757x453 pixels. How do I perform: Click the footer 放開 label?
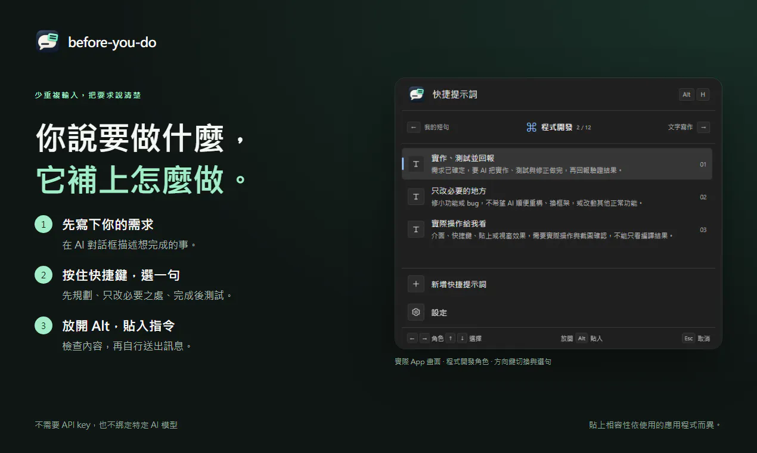pyautogui.click(x=567, y=339)
